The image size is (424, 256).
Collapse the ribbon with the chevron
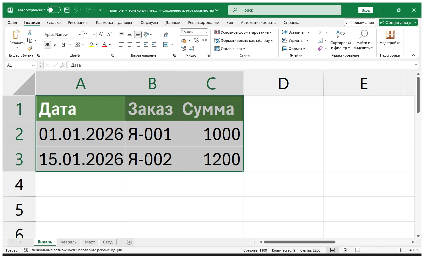click(414, 55)
